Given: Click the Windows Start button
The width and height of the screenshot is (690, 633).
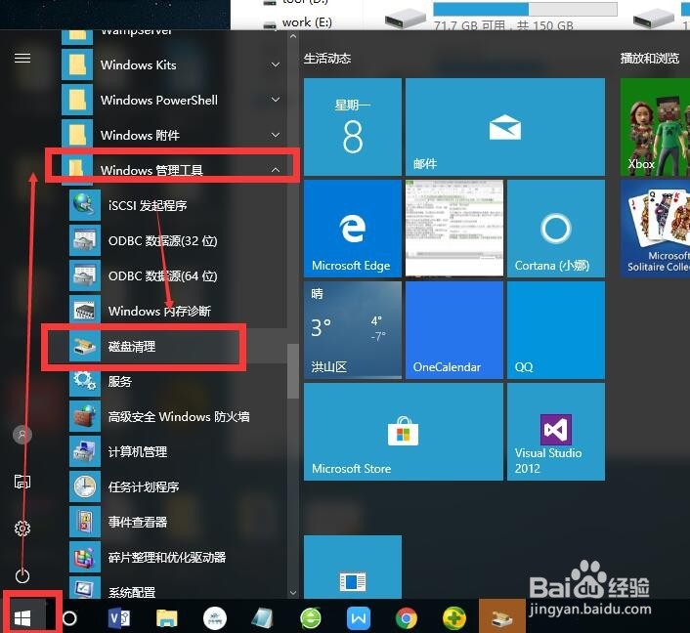Looking at the screenshot, I should click(x=22, y=618).
